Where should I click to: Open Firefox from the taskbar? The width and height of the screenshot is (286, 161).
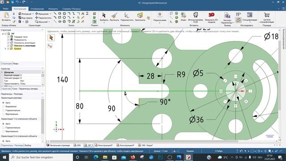(x=133, y=157)
